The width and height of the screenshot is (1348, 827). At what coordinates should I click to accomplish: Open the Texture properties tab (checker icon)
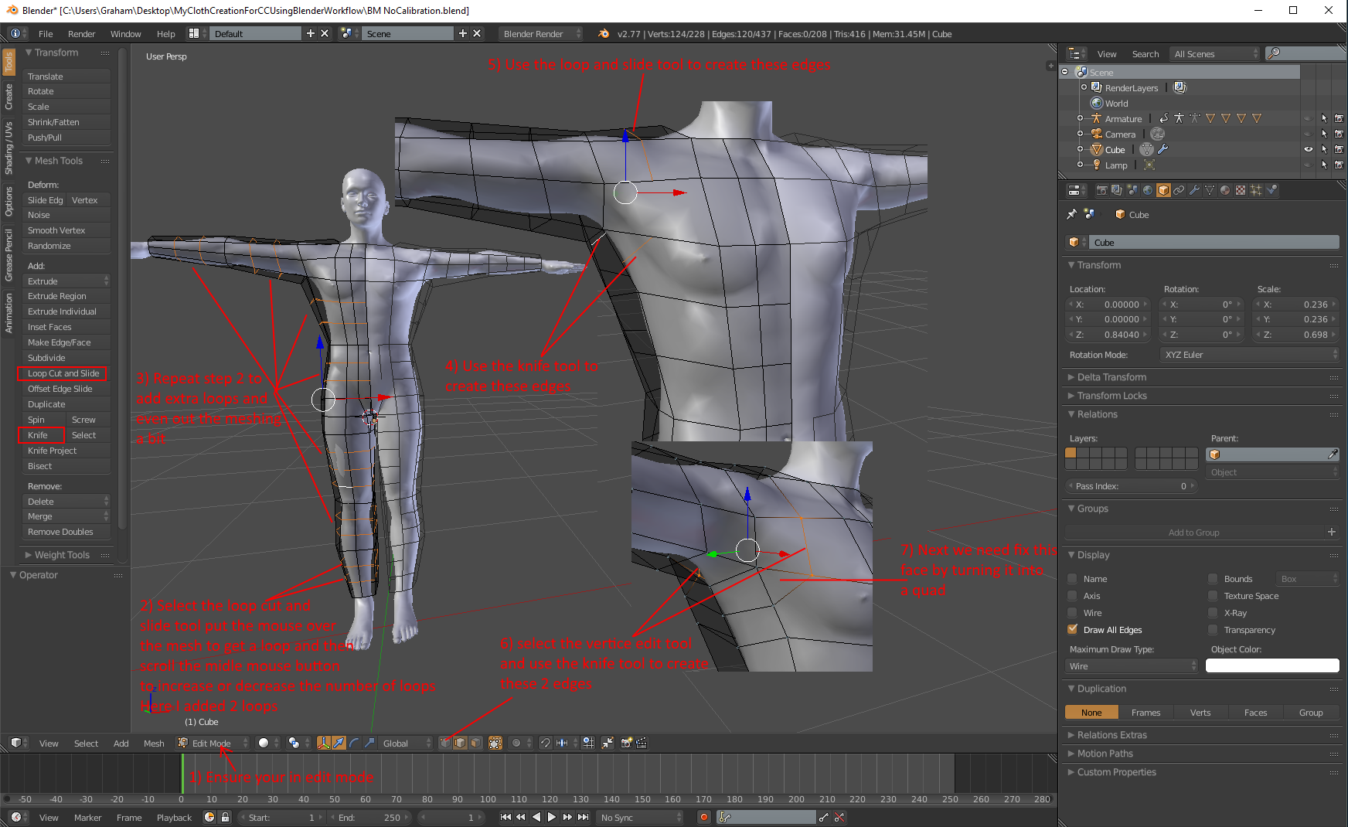1241,190
